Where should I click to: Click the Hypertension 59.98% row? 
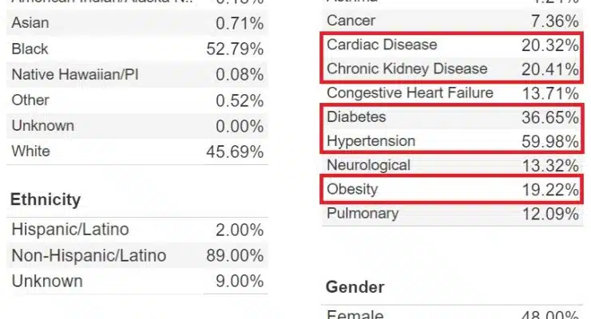click(452, 141)
